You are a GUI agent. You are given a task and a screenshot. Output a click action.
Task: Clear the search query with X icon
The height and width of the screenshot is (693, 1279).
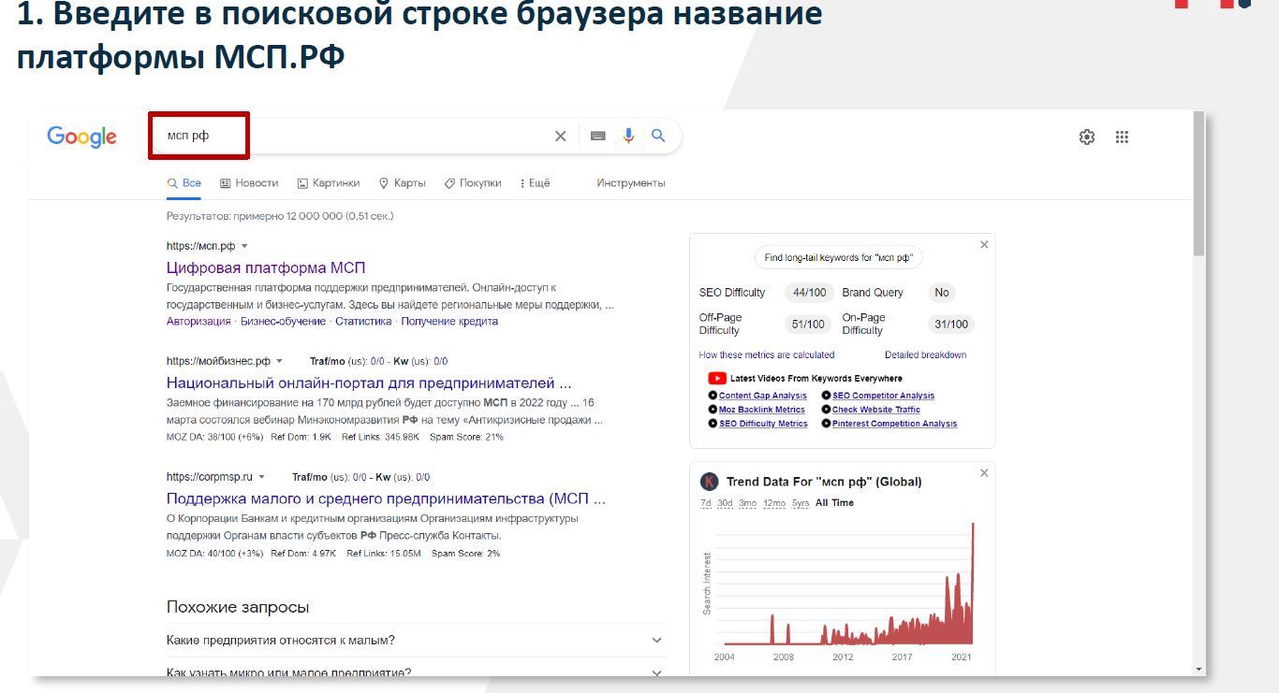(x=560, y=137)
